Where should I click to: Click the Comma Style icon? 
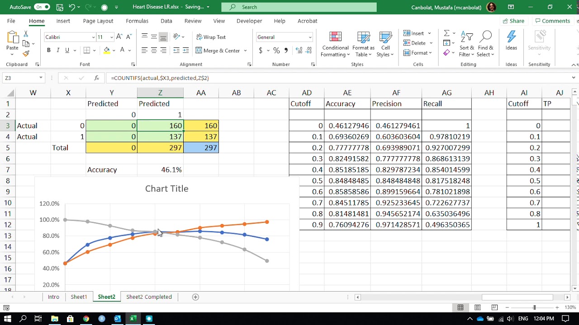tap(286, 51)
